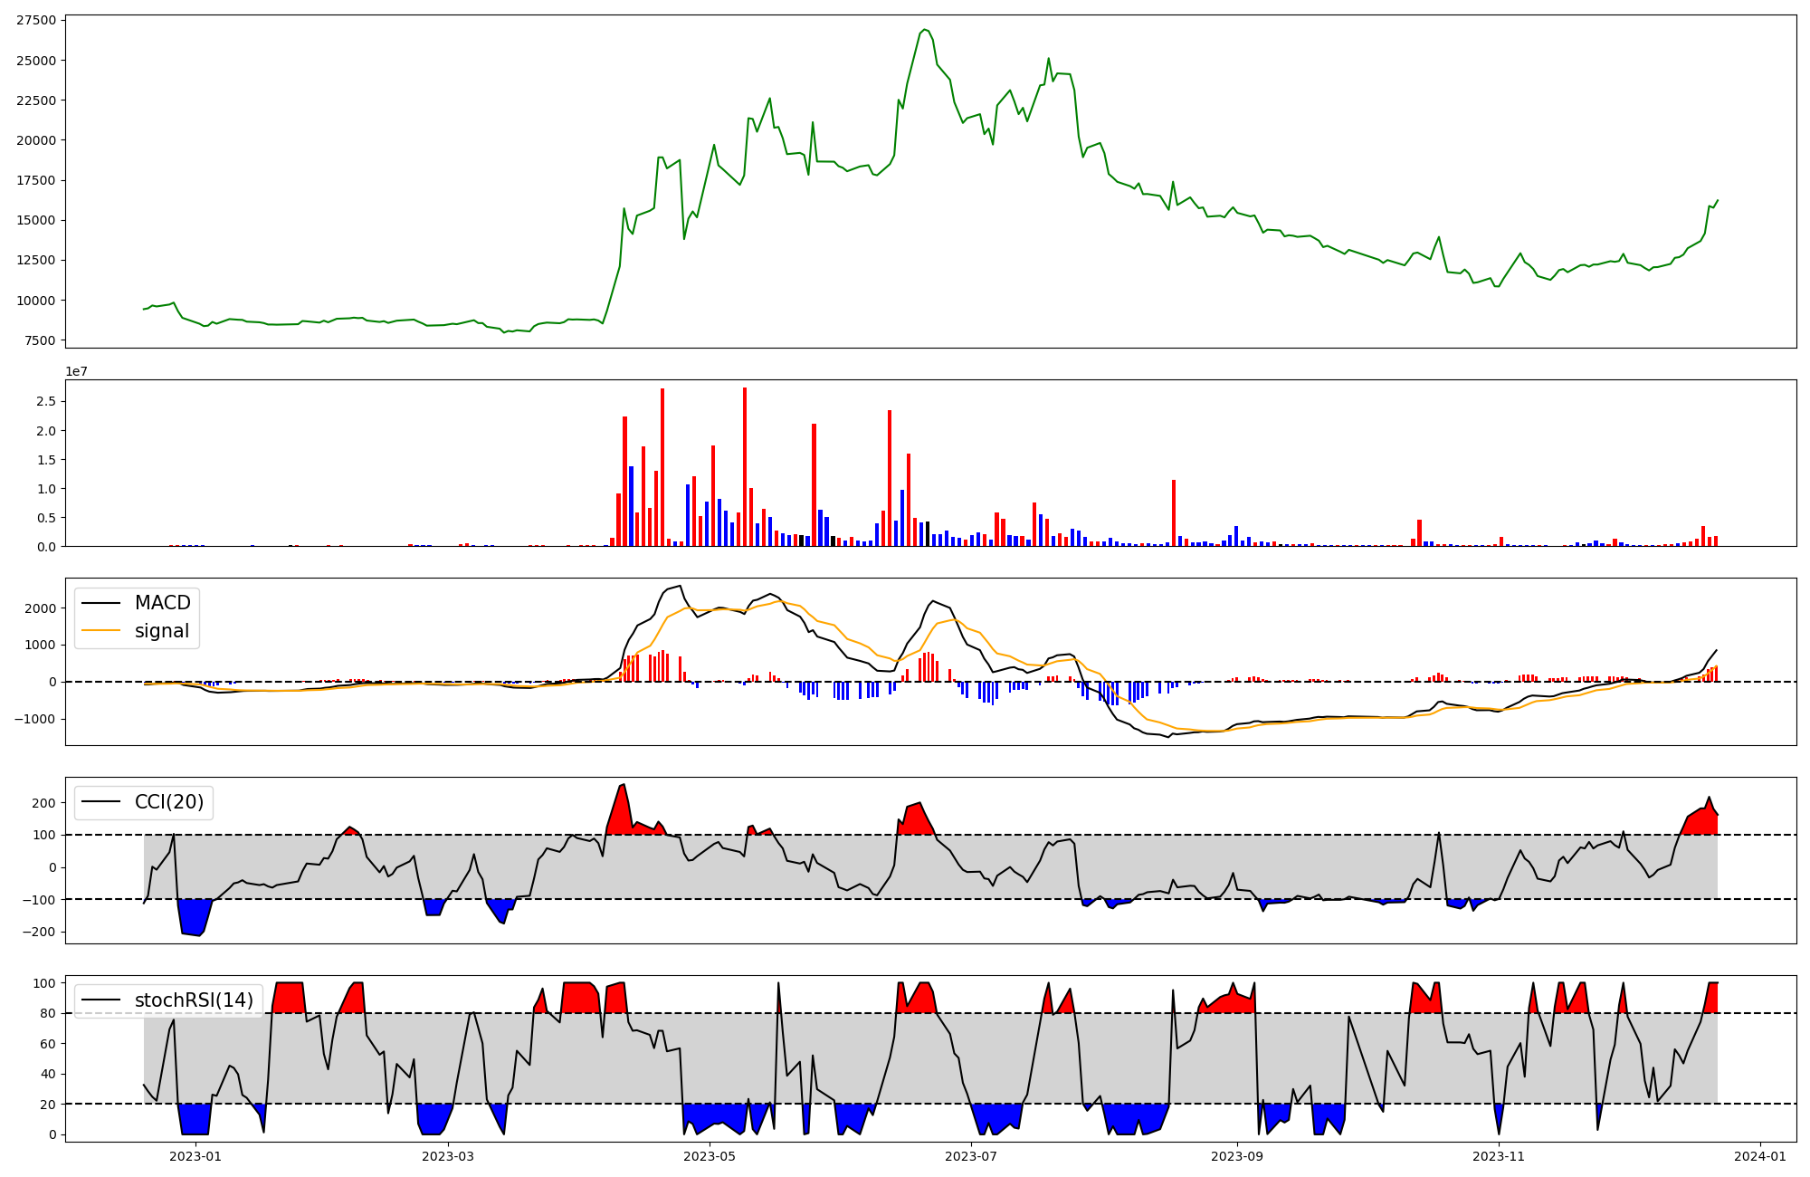Click the 80 label on the stochRSI axis
Image resolution: width=1810 pixels, height=1177 pixels.
click(x=49, y=1013)
